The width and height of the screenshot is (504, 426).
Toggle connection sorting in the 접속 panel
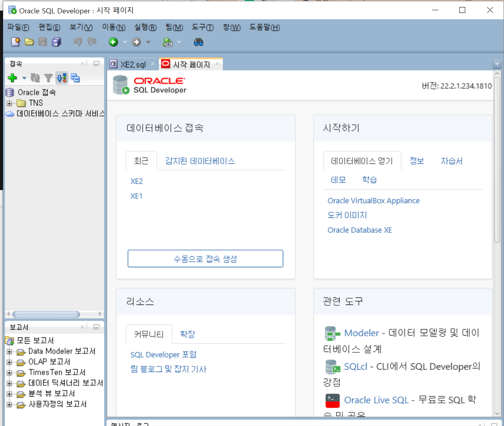[x=61, y=78]
